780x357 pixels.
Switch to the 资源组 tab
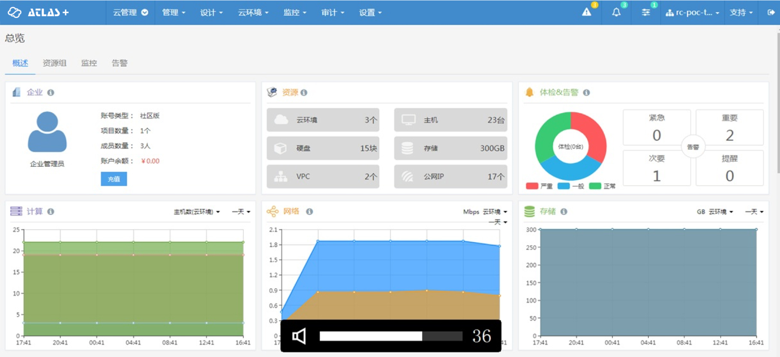tap(54, 63)
